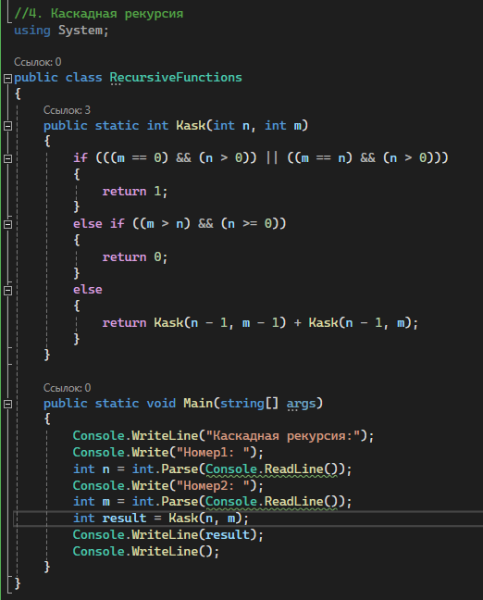The width and height of the screenshot is (483, 600).
Task: Click 'Console.WriteLine(result);' line
Action: [x=168, y=535]
